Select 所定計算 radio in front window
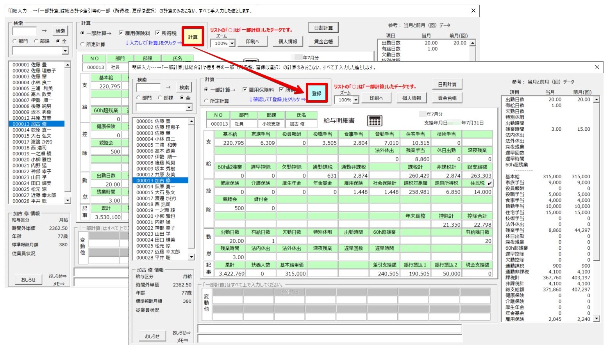 (207, 101)
